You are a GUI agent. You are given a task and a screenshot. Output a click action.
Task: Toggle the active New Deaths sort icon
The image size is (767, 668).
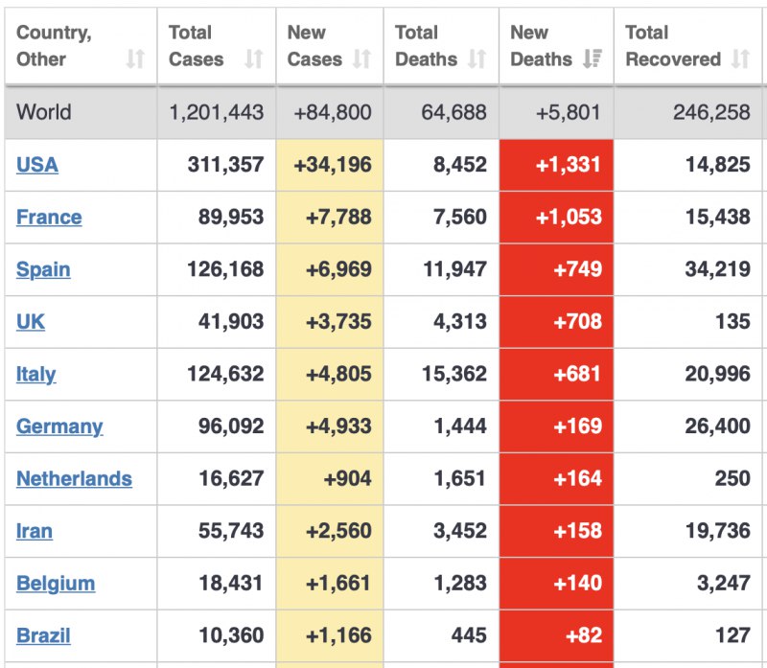[x=593, y=59]
